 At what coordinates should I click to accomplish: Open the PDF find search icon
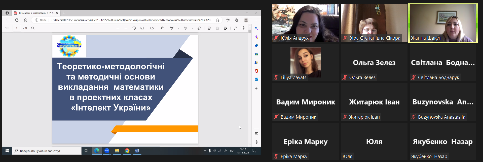(33, 28)
